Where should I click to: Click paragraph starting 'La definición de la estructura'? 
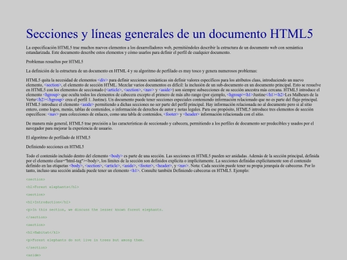click(141, 71)
